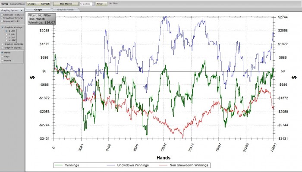Enable Display All-In EV checkbox
The image size is (302, 172).
(2, 21)
